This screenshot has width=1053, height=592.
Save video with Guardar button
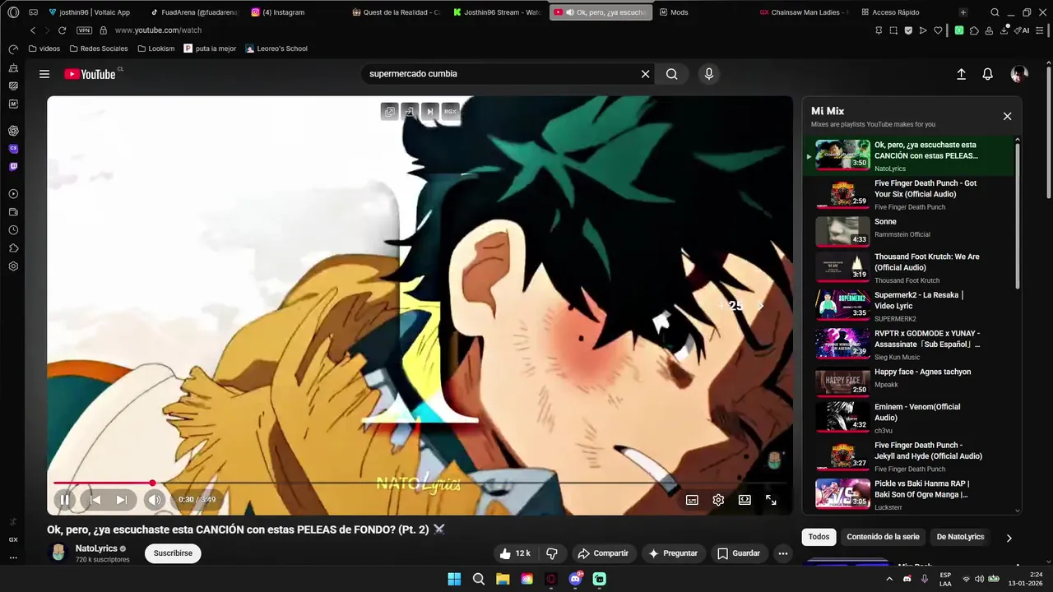coord(739,553)
